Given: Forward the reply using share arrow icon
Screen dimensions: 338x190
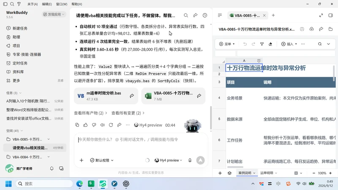Looking at the screenshot, I should pos(119,125).
